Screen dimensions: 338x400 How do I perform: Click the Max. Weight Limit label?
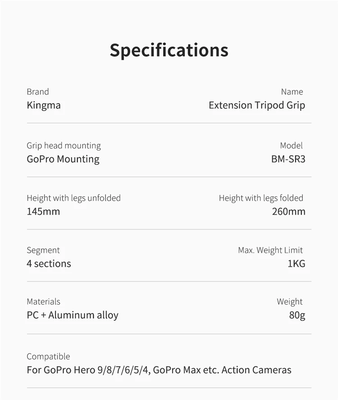pyautogui.click(x=270, y=251)
